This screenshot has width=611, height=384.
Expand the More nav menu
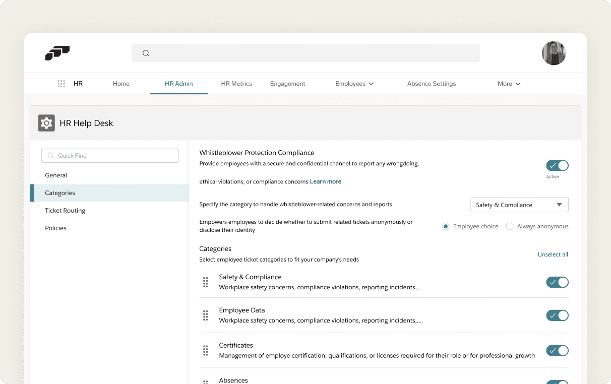(x=509, y=84)
